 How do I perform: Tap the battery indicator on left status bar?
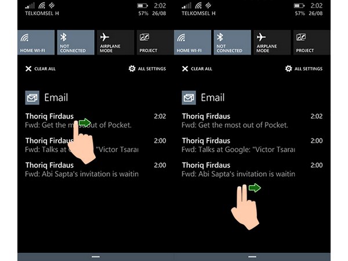[143, 6]
